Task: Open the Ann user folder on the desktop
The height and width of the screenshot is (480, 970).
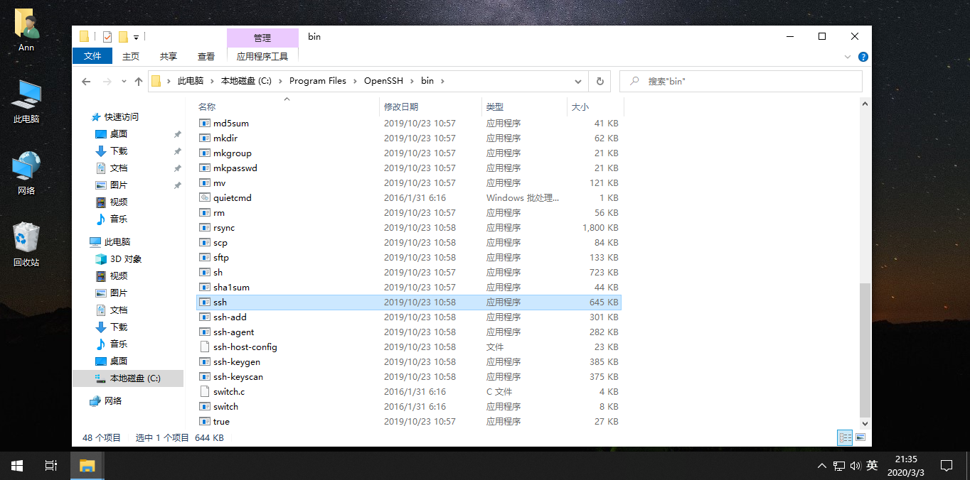Action: click(x=26, y=31)
